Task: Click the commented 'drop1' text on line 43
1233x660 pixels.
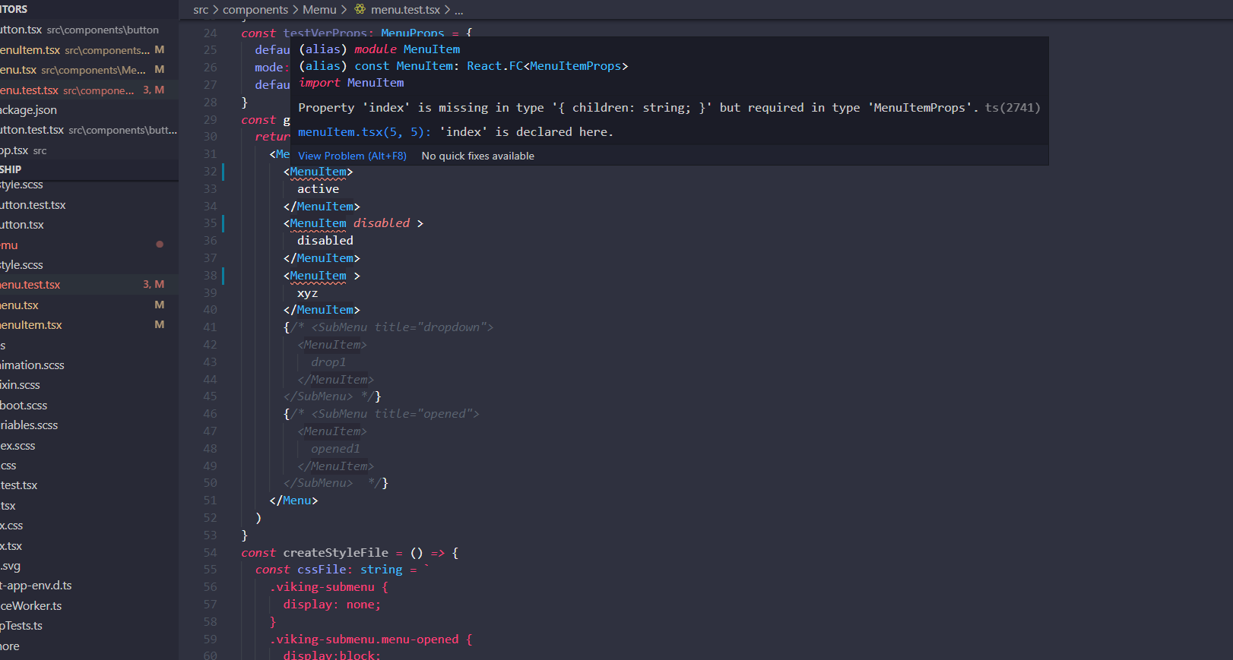Action: [x=328, y=362]
